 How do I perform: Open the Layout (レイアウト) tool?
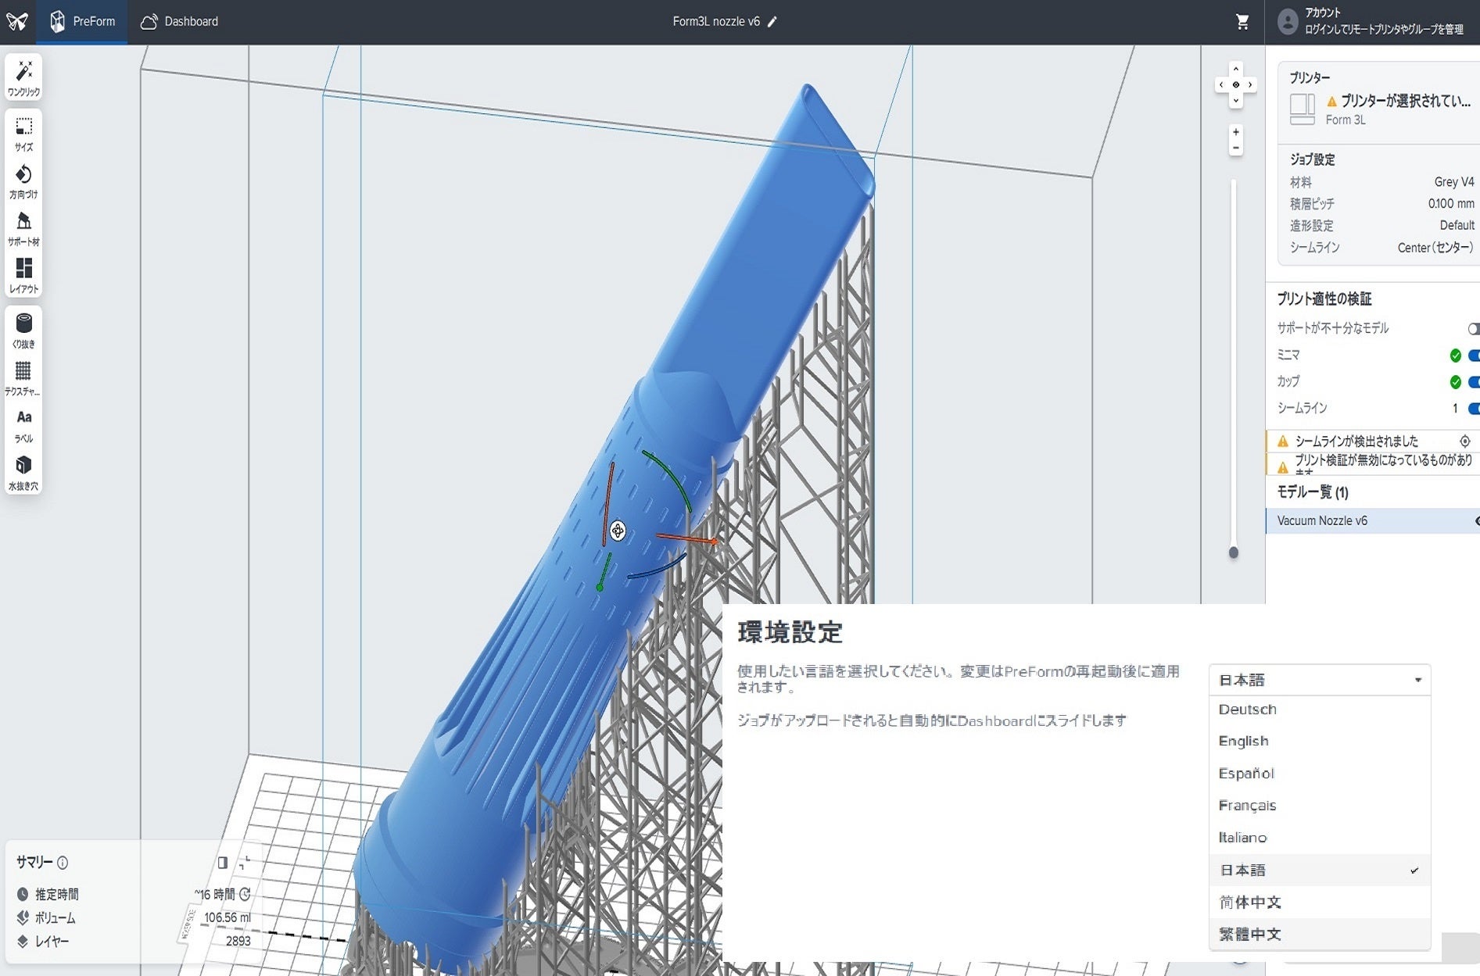point(24,276)
